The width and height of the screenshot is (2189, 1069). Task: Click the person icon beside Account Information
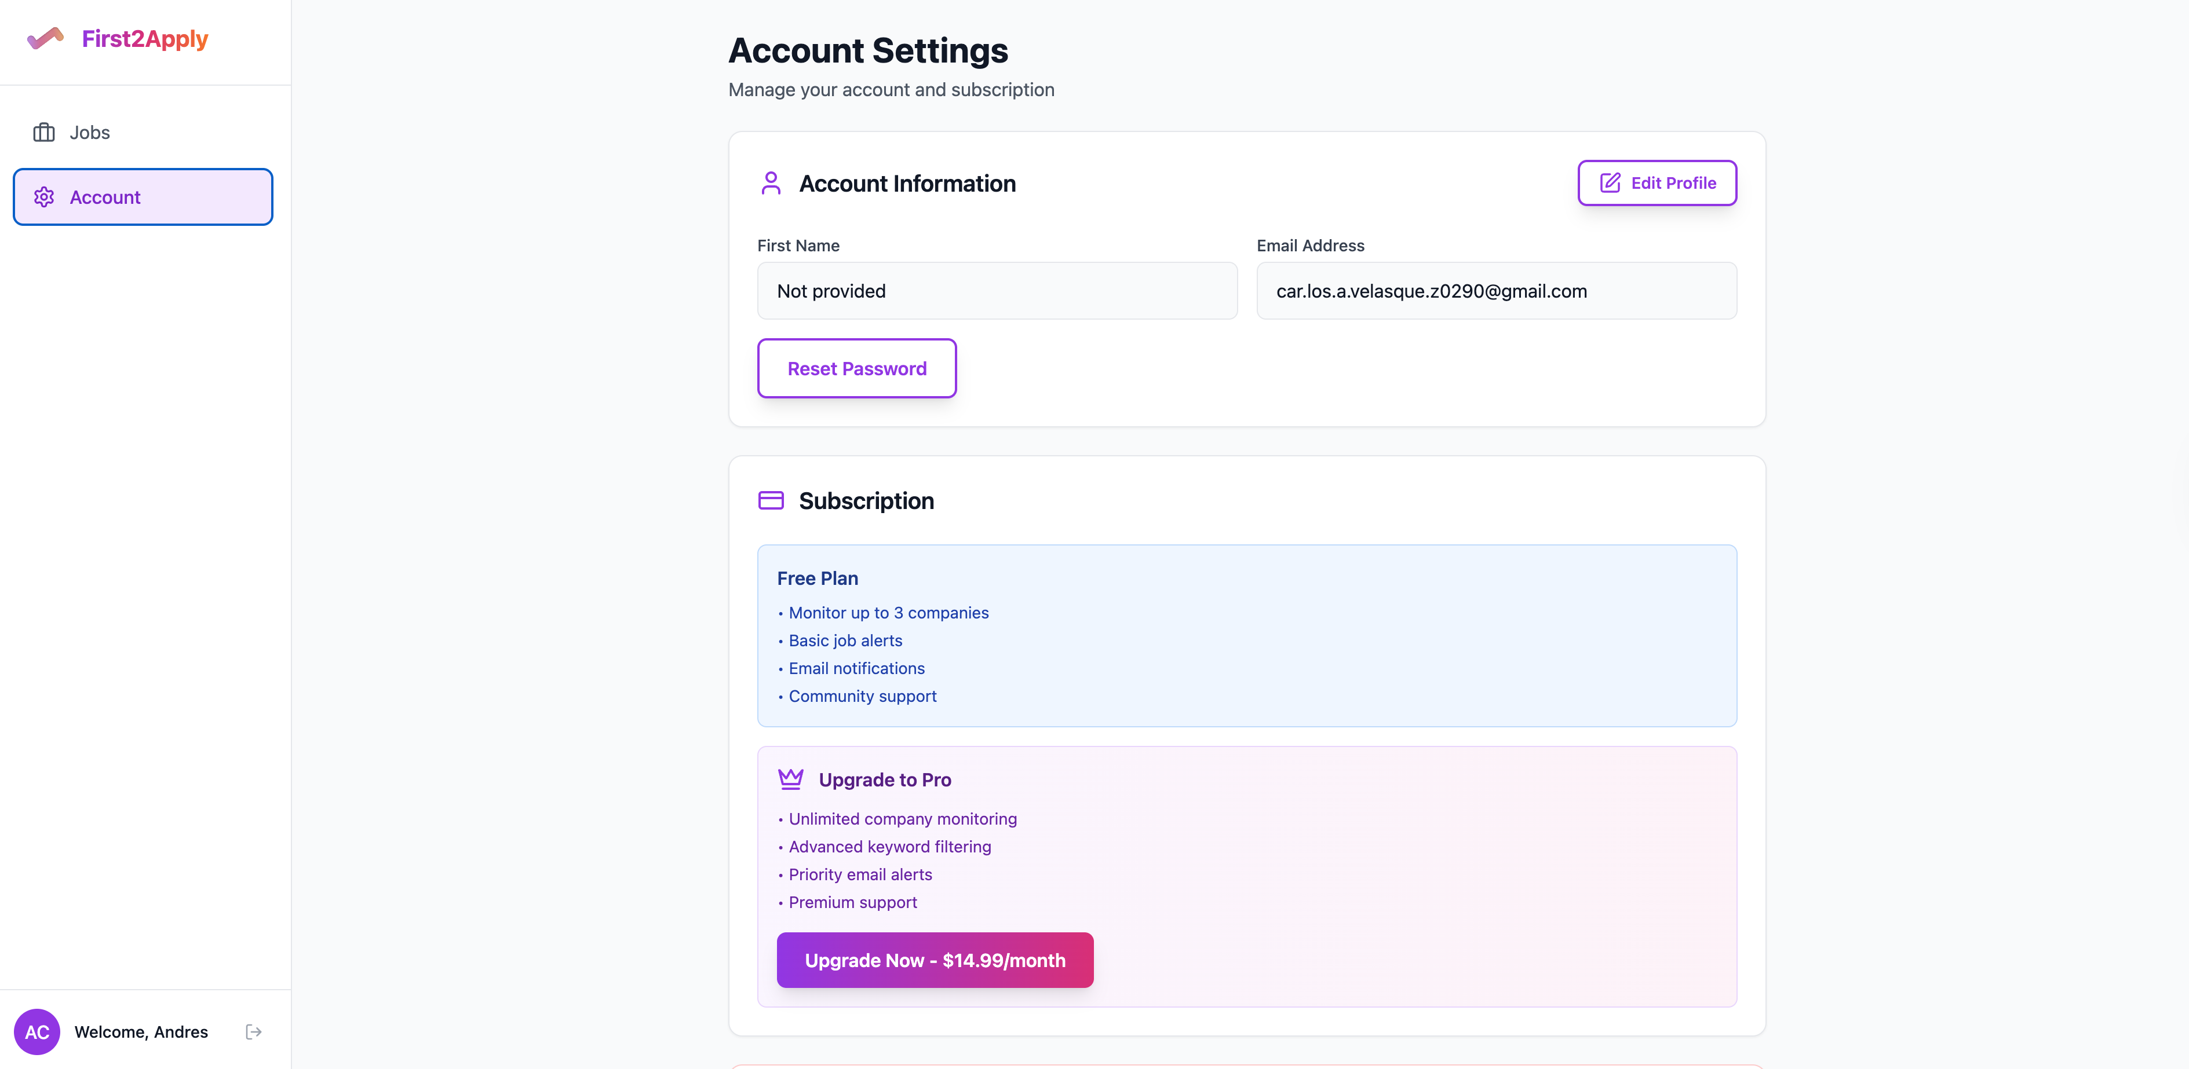click(771, 184)
